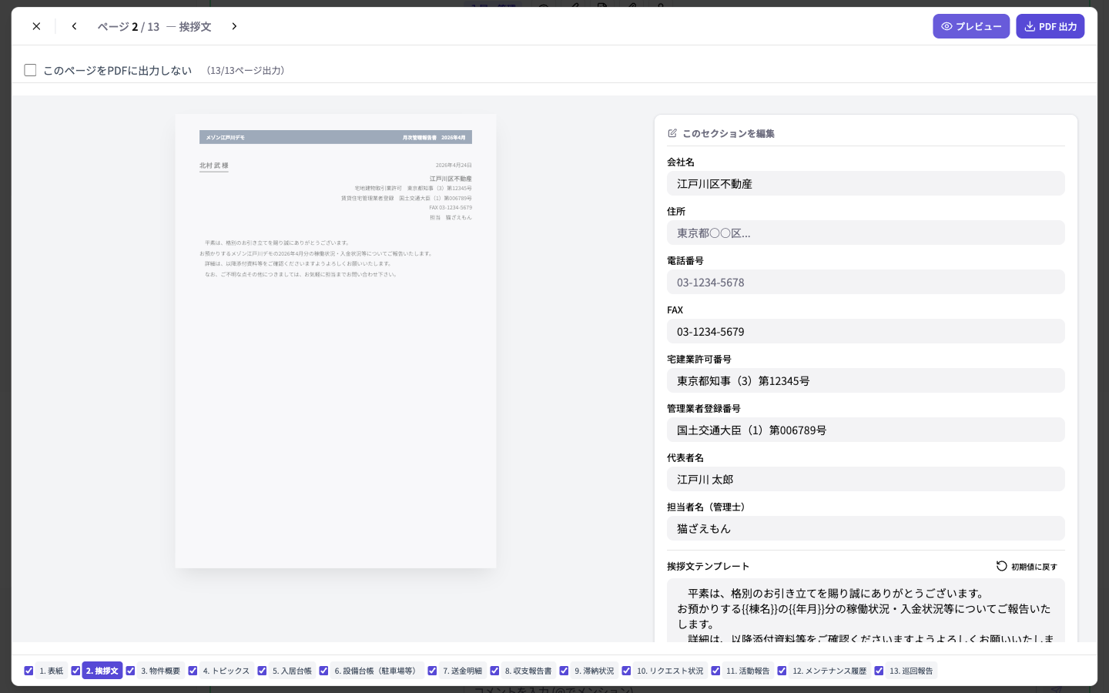Toggle このページをPDFに出力しない checkbox
The image size is (1109, 693).
(x=30, y=70)
